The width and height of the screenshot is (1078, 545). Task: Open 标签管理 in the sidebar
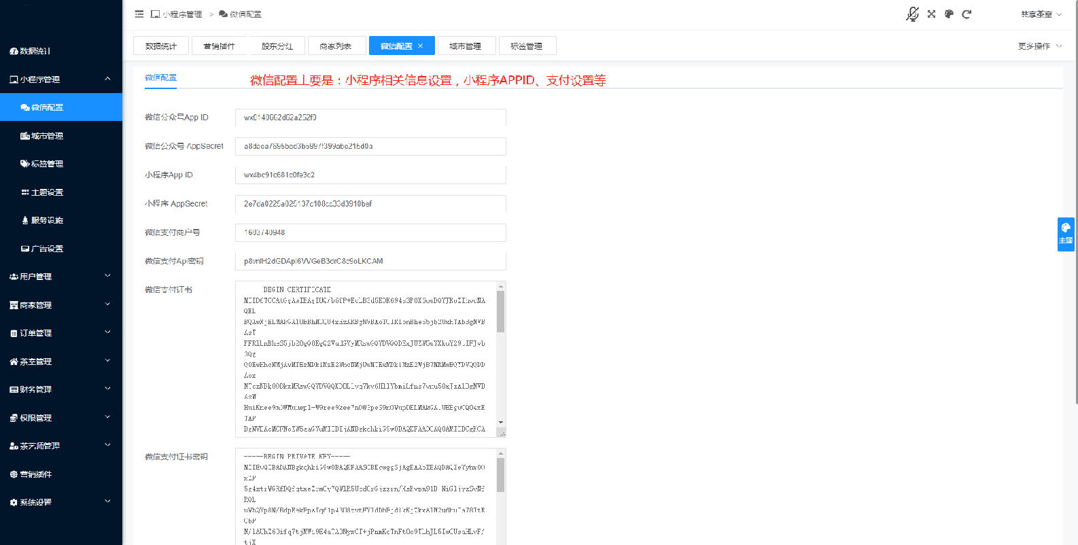point(61,164)
